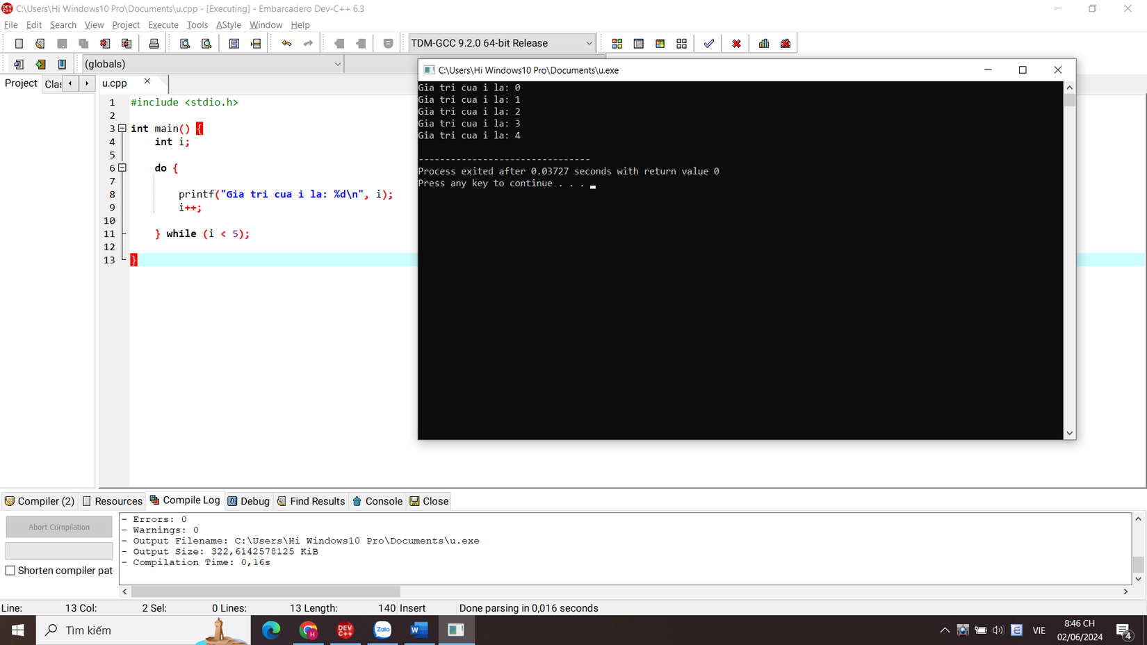1147x645 pixels.
Task: Click the Compile & Run toolbar icon
Action: [x=660, y=43]
